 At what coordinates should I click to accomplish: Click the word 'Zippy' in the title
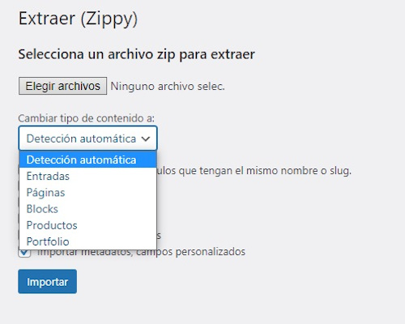[109, 19]
